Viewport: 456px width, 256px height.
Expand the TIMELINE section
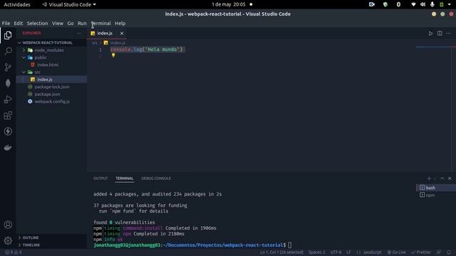(x=31, y=245)
